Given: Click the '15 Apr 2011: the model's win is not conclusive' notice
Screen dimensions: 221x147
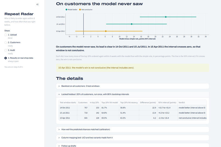Looking at the screenshot, I should click(x=132, y=68).
